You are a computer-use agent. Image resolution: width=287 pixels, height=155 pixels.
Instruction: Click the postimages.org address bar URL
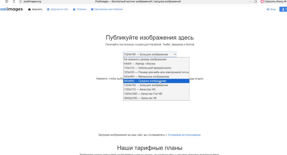click(32, 1)
